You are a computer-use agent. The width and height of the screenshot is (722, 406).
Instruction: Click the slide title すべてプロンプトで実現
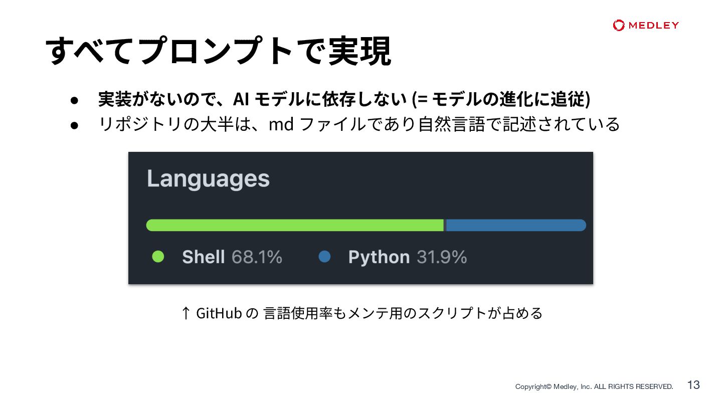[x=218, y=51]
